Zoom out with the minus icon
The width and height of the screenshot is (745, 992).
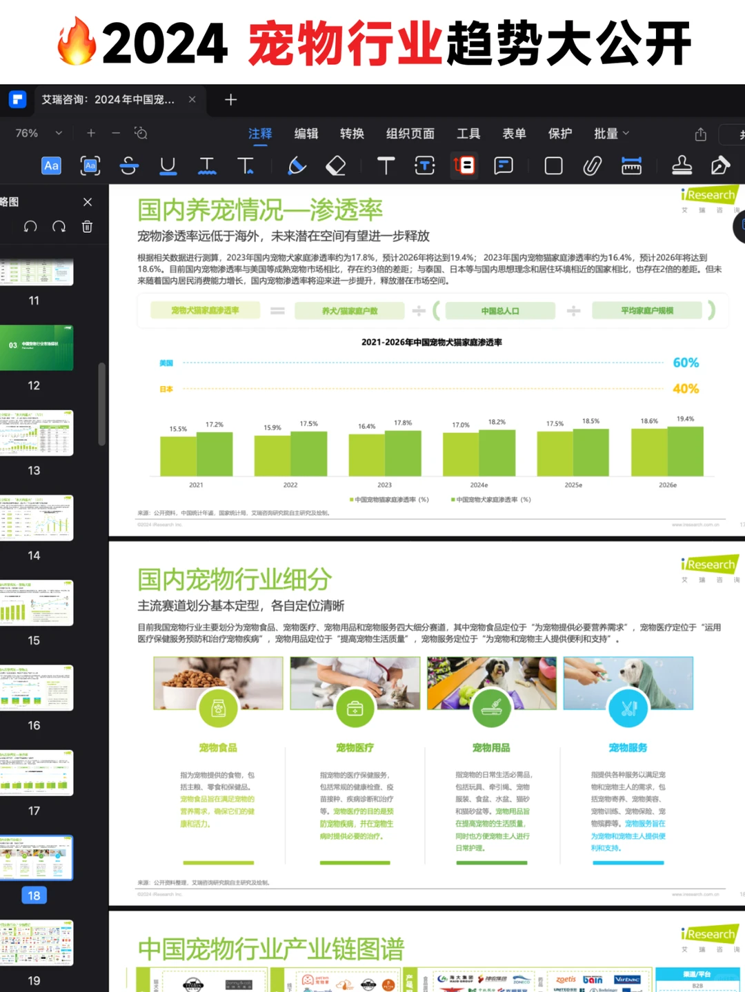point(116,133)
